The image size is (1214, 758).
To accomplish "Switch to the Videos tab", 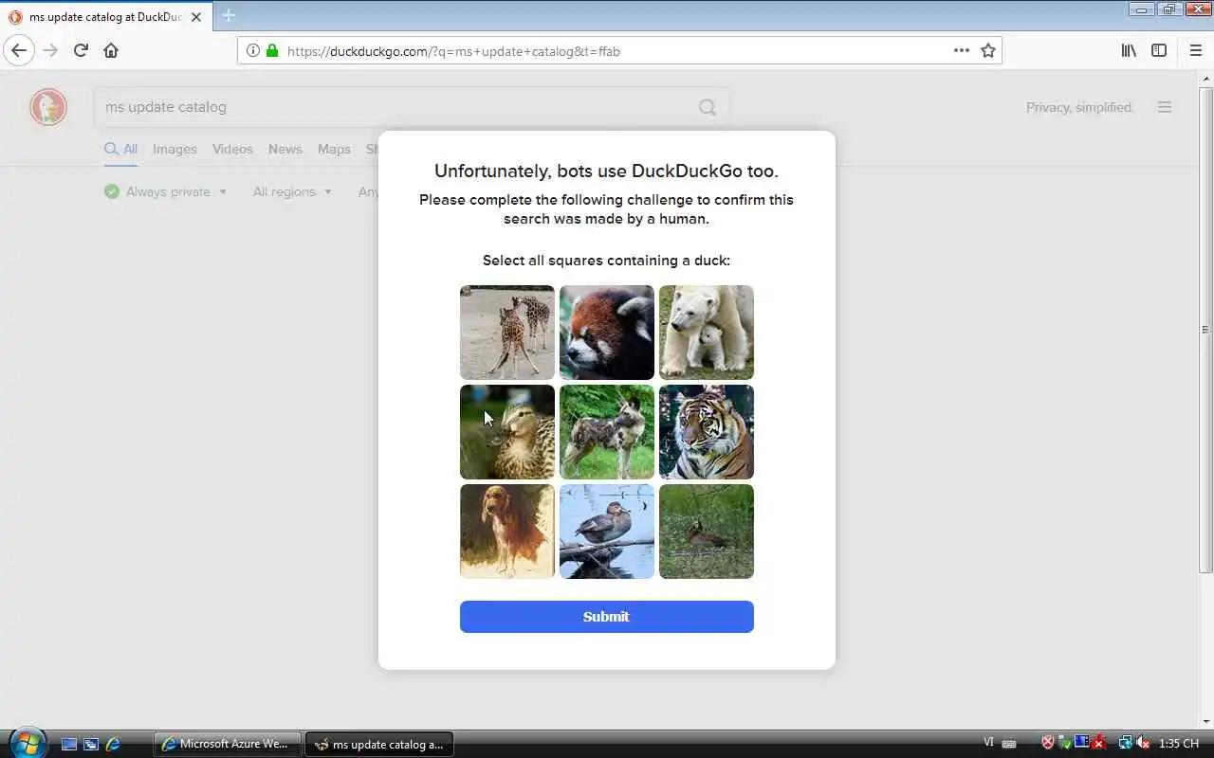I will point(232,149).
